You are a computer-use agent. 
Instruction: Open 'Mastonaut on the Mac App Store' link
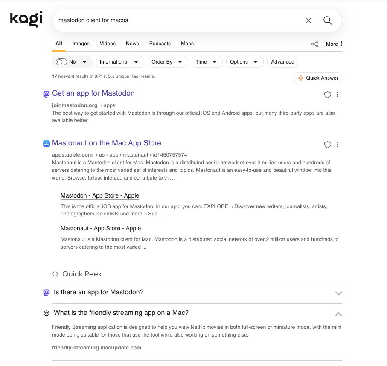point(107,143)
